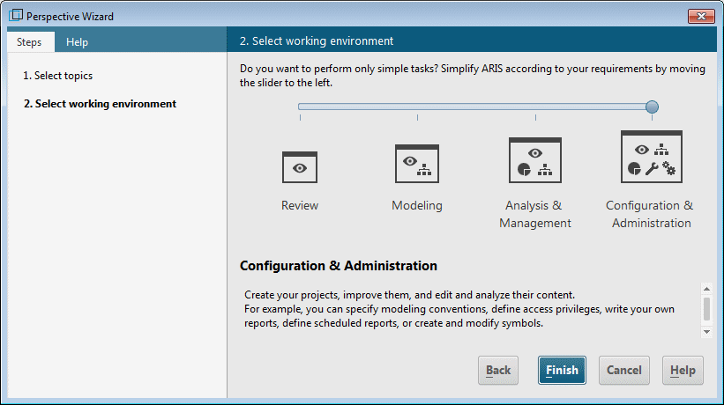724x405 pixels.
Task: Select the Review environment icon
Action: pos(300,167)
